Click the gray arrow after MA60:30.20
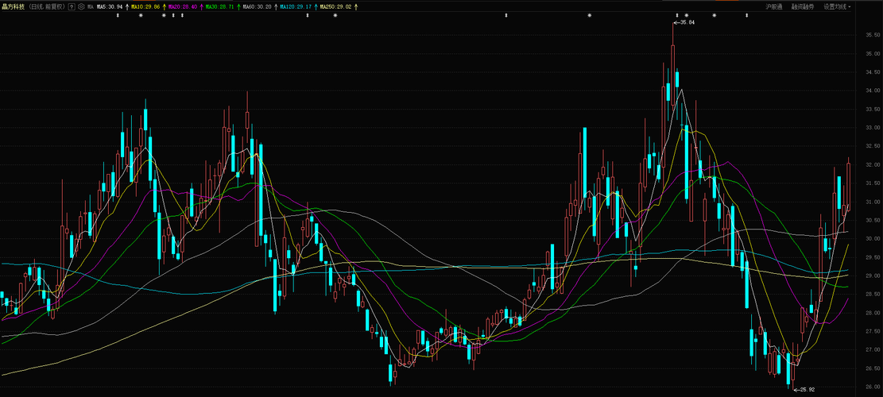Image resolution: width=883 pixels, height=397 pixels. pyautogui.click(x=275, y=6)
